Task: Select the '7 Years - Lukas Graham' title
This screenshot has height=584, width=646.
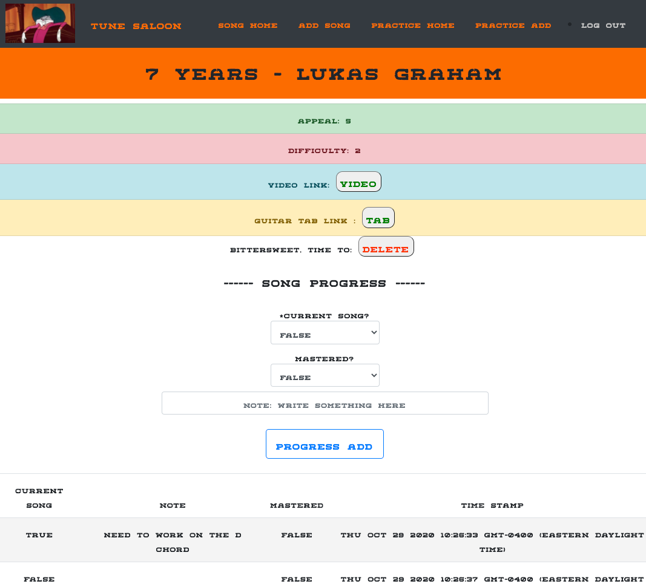Action: [323, 74]
